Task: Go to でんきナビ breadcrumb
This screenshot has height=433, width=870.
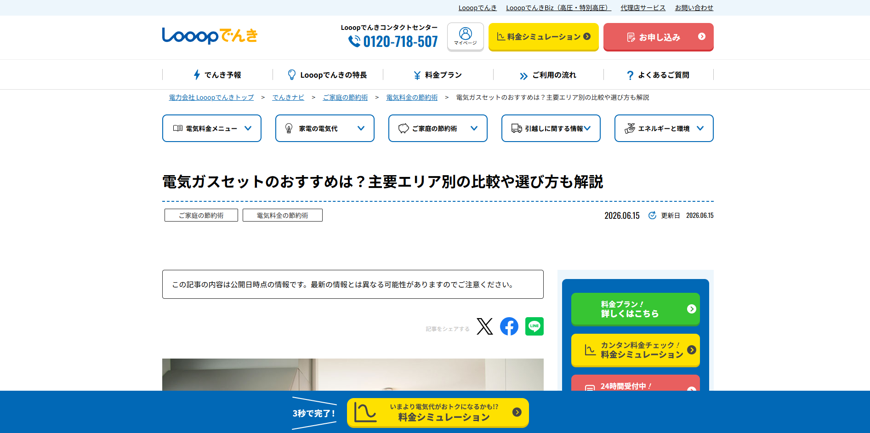Action: 288,97
